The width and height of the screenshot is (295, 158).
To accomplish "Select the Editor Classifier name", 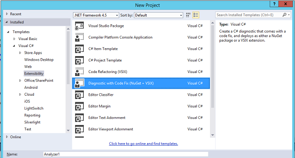I will [x=101, y=94].
